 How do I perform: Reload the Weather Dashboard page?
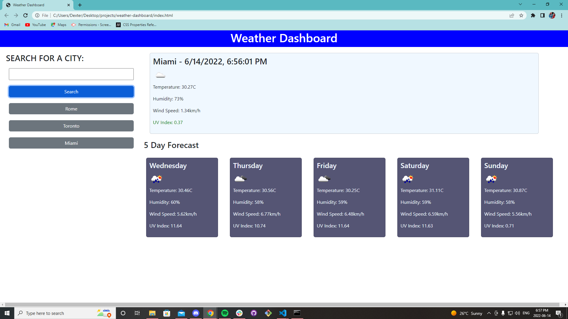pyautogui.click(x=25, y=15)
